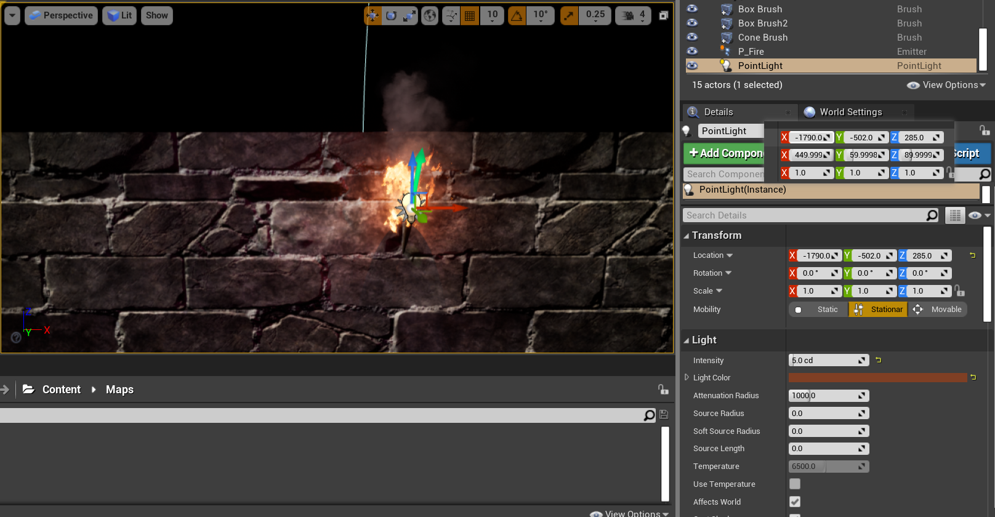Collapse the Transform section

pos(687,236)
